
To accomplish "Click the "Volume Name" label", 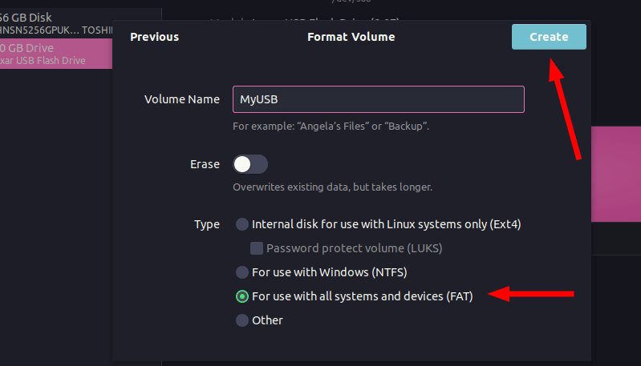I will (181, 99).
